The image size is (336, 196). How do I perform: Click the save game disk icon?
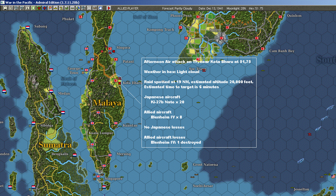pos(5,8)
